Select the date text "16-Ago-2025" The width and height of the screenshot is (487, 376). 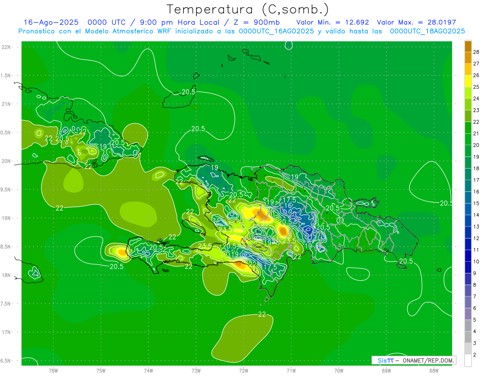(x=51, y=22)
